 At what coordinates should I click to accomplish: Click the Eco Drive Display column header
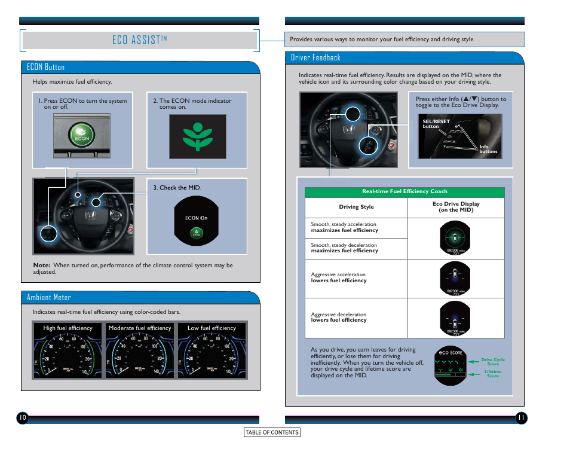pos(456,207)
